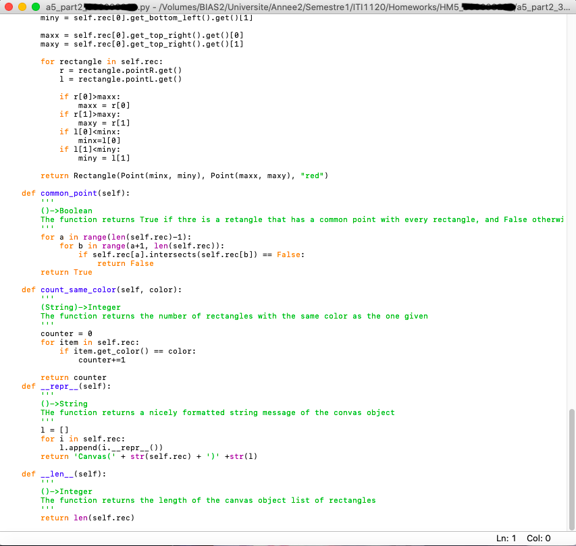Click the 'Col: 0' column indicator
The image size is (576, 546).
[x=538, y=538]
